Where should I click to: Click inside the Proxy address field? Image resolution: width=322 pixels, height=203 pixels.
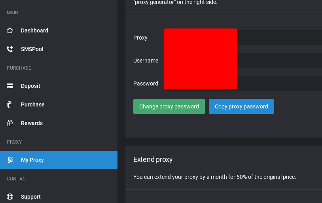(x=279, y=38)
